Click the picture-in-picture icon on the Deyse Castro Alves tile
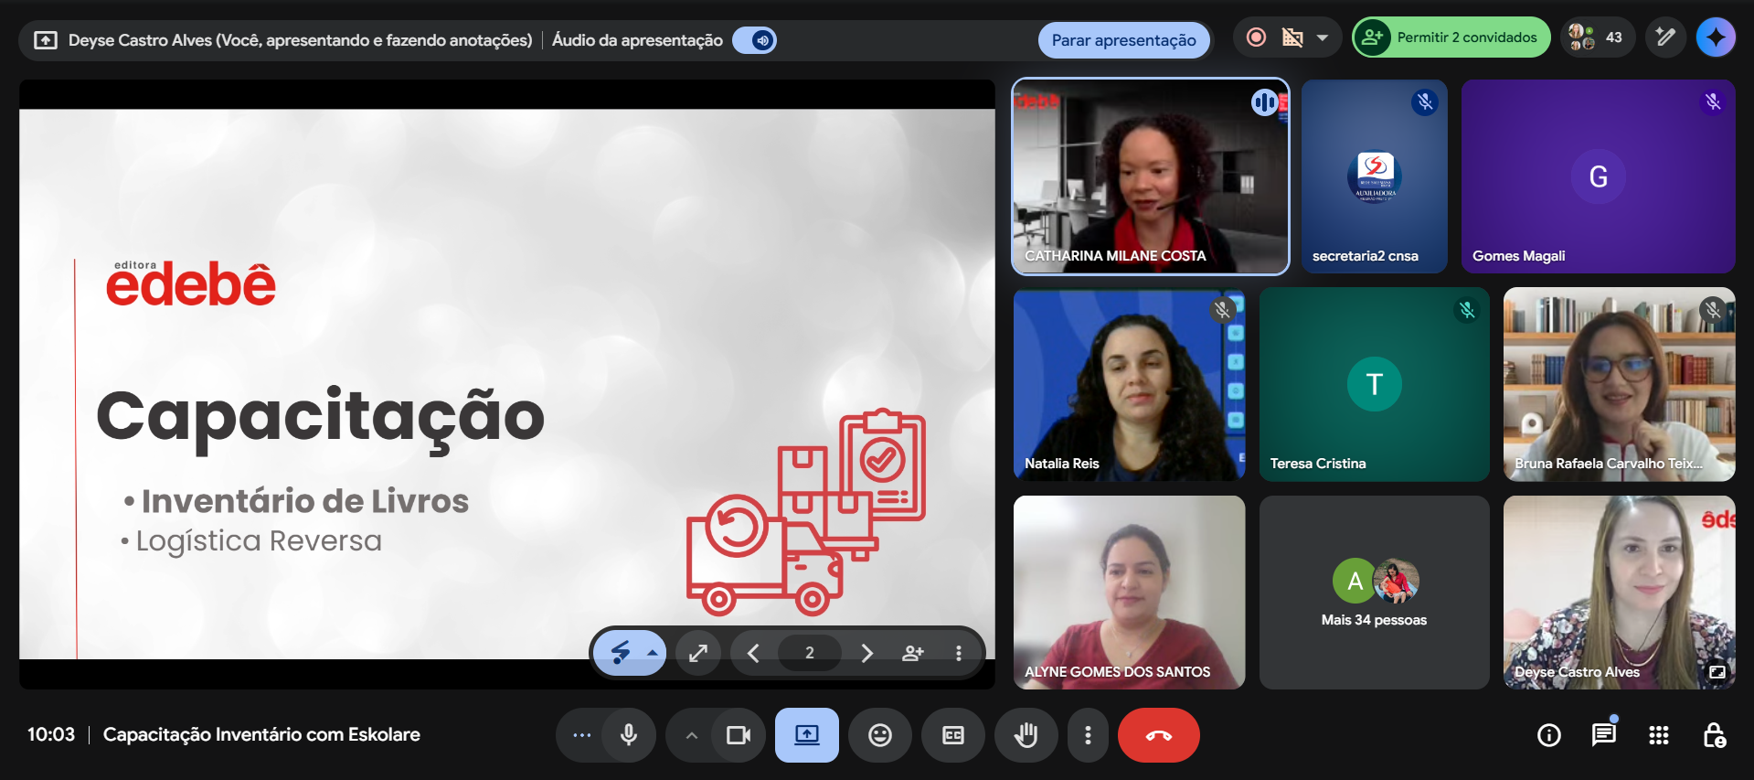The width and height of the screenshot is (1754, 780). 1717,672
